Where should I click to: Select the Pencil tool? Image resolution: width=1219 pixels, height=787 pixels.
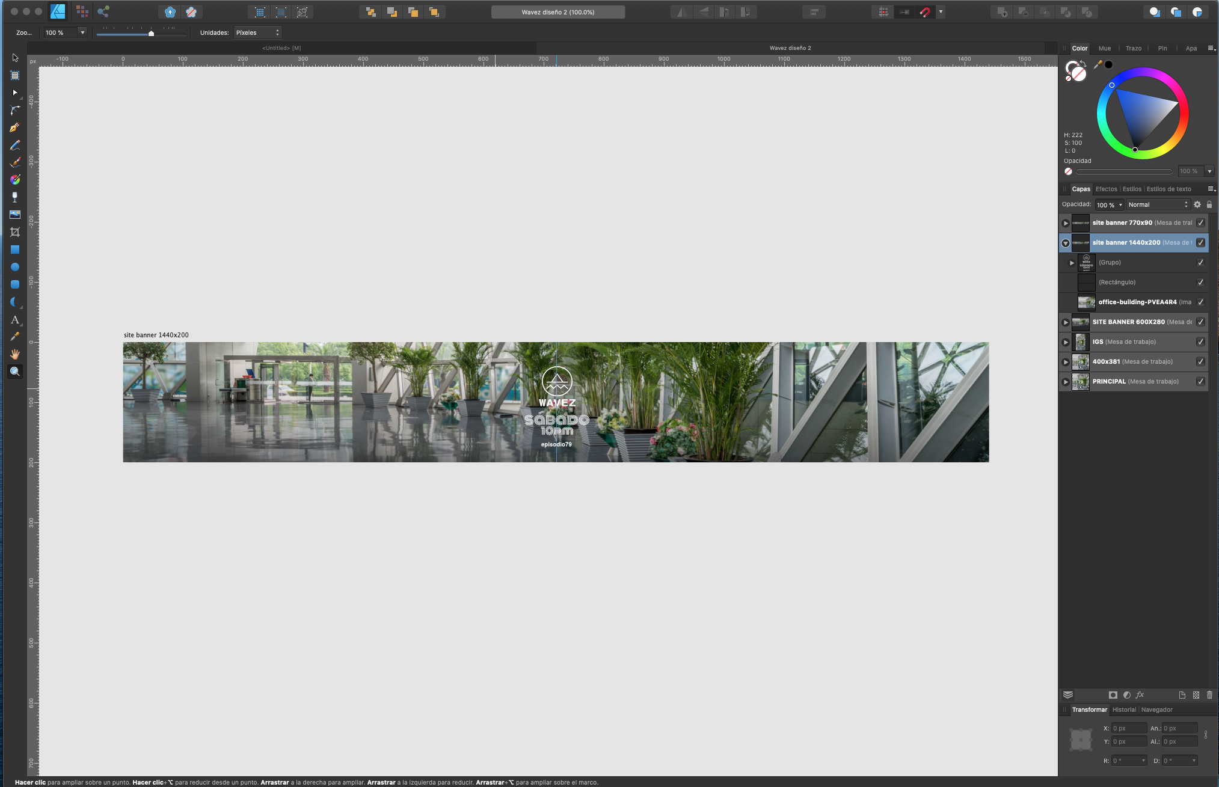click(15, 145)
